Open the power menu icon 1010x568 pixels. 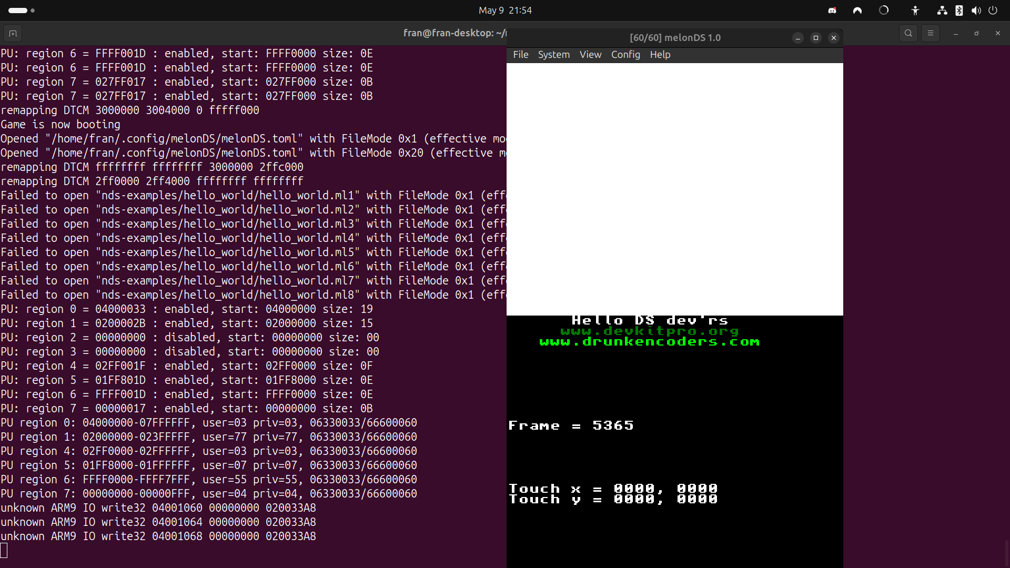pyautogui.click(x=993, y=11)
